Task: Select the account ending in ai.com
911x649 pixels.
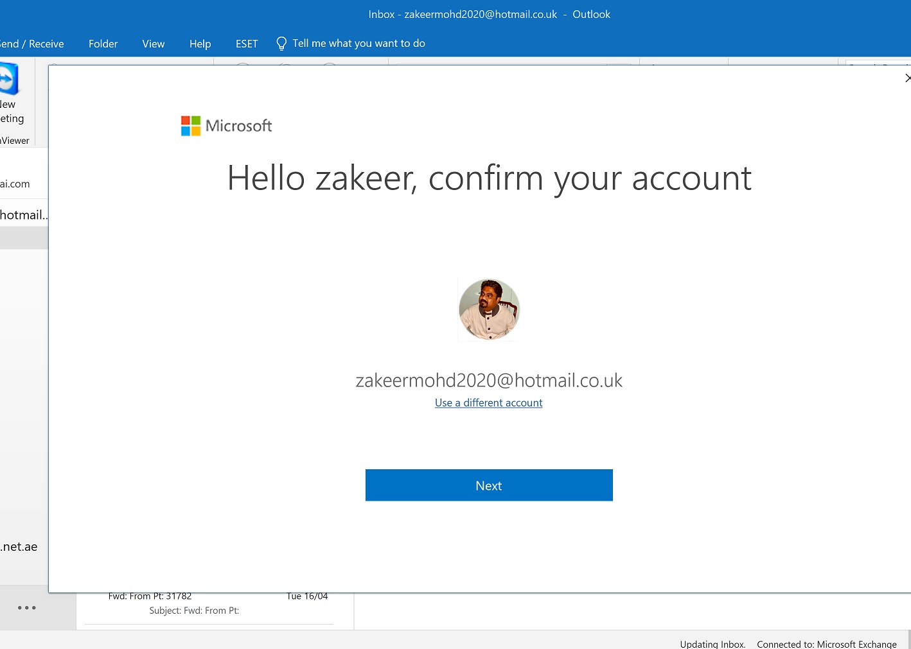Action: click(15, 184)
